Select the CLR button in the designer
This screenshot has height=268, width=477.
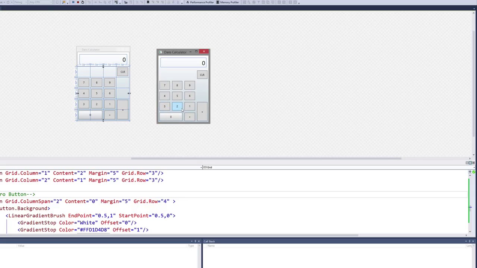(123, 72)
